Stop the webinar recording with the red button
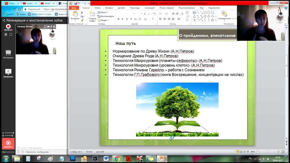The height and width of the screenshot is (163, 290). [8, 26]
